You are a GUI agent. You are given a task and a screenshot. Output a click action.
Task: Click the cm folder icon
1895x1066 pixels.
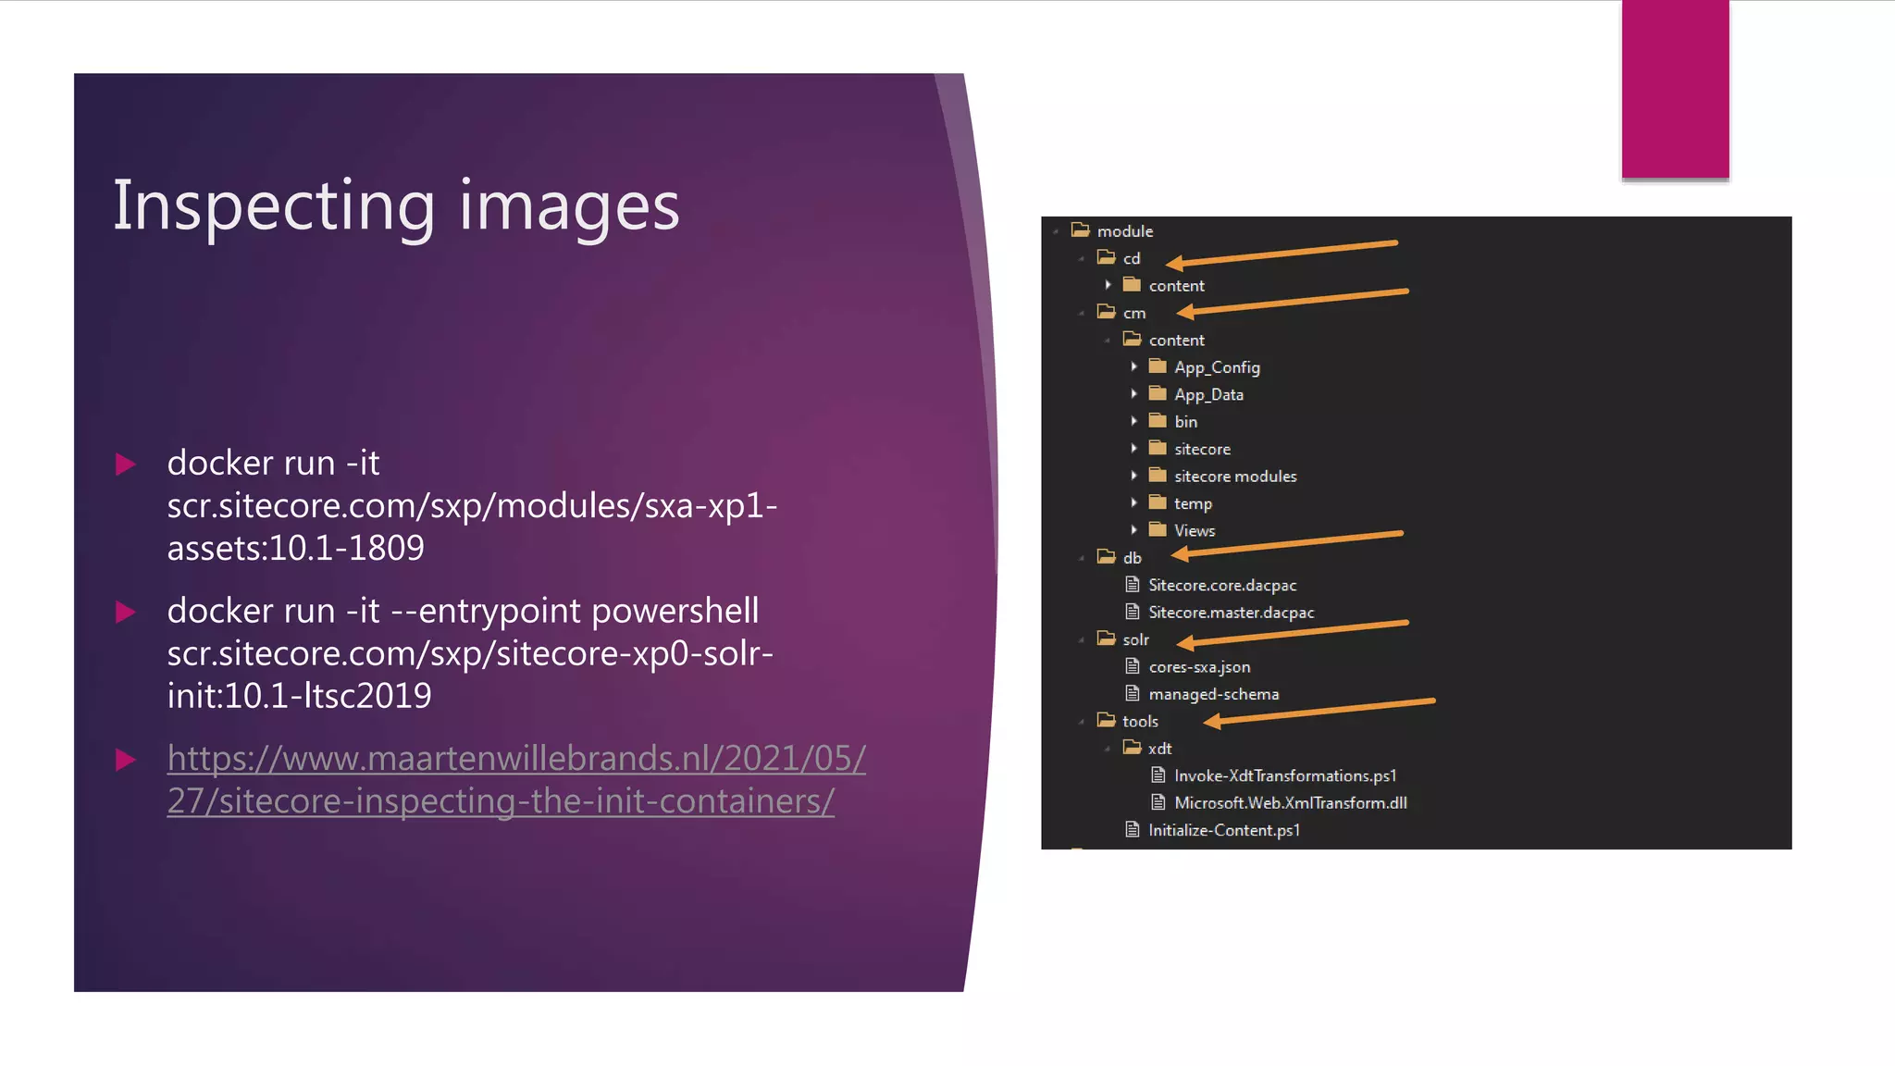pyautogui.click(x=1106, y=312)
